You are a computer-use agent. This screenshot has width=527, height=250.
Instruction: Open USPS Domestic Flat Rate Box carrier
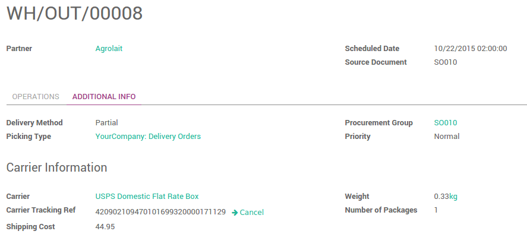(x=147, y=197)
